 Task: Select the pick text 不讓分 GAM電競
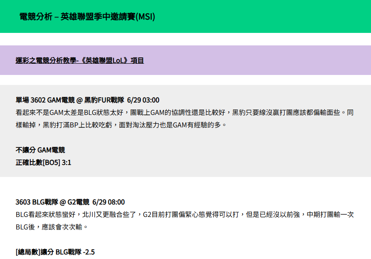(x=40, y=150)
